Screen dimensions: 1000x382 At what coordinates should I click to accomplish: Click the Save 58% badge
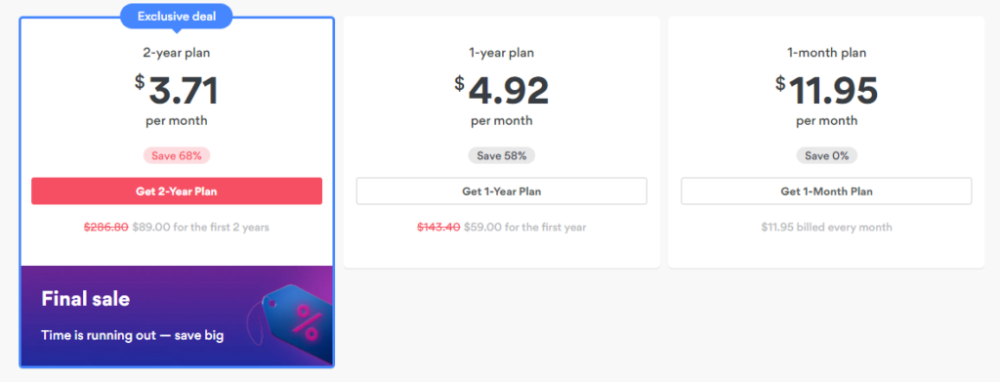click(x=501, y=155)
